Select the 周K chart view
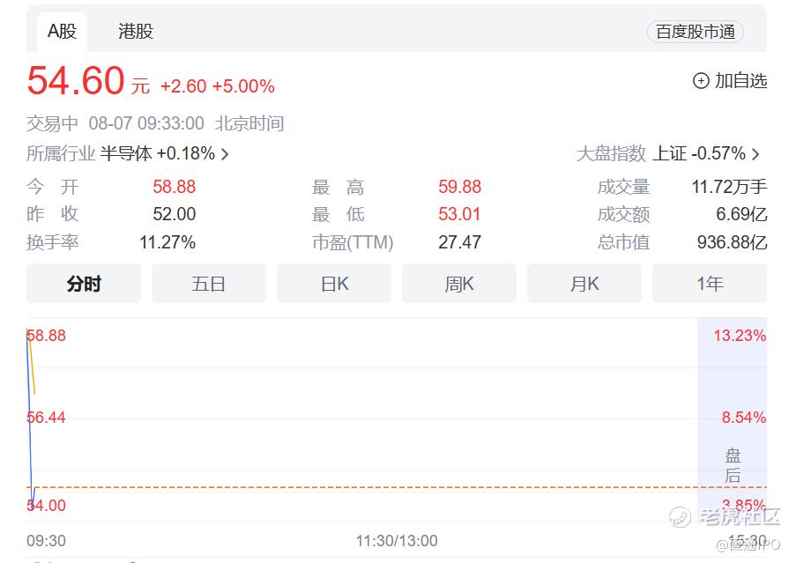The width and height of the screenshot is (796, 563). pos(459,284)
